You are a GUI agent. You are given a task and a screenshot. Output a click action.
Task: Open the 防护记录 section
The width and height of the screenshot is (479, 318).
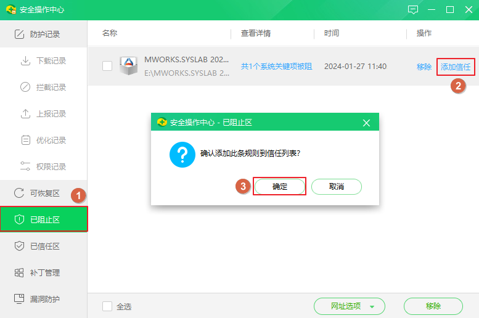pyautogui.click(x=44, y=35)
